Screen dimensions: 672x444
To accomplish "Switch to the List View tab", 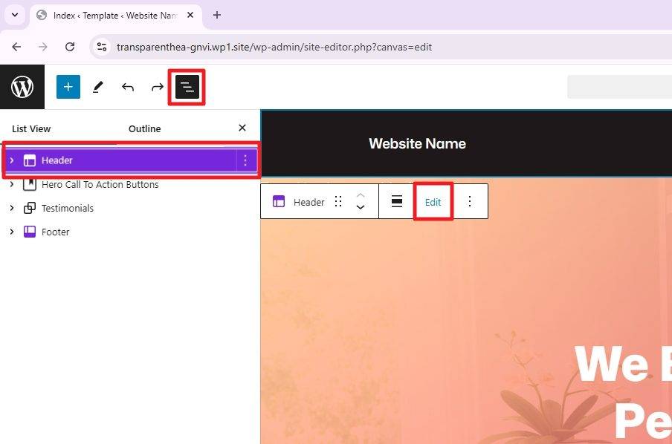I will click(x=31, y=128).
